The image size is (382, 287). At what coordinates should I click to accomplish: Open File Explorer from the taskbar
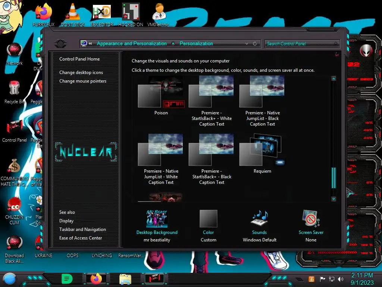[x=125, y=279]
